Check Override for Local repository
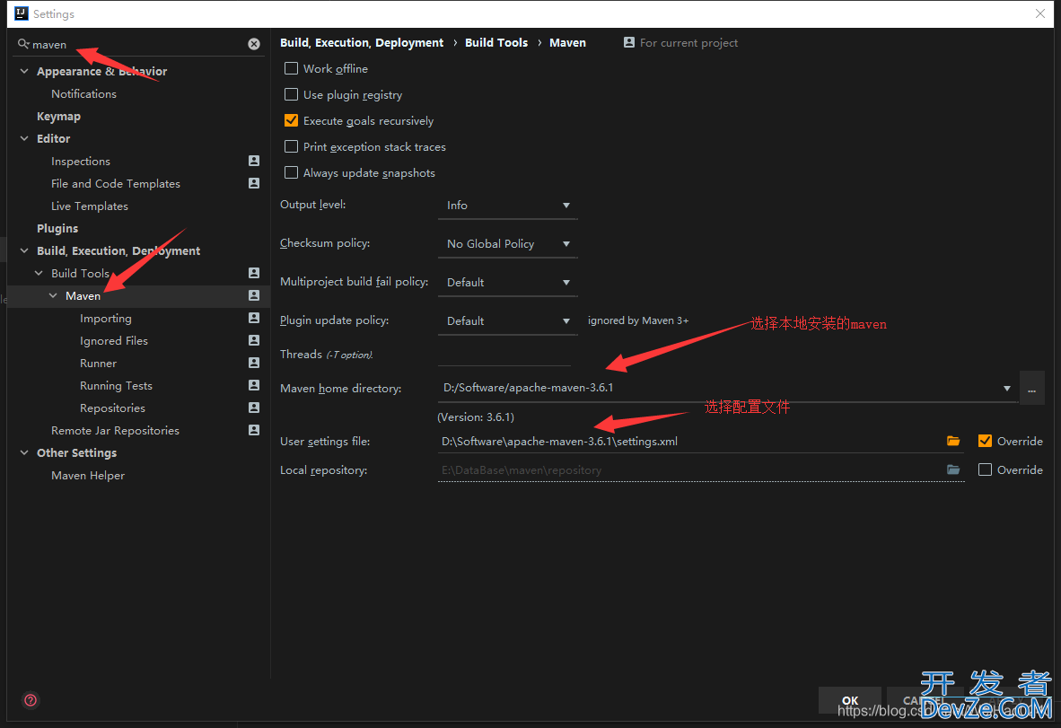Viewport: 1061px width, 728px height. (986, 469)
